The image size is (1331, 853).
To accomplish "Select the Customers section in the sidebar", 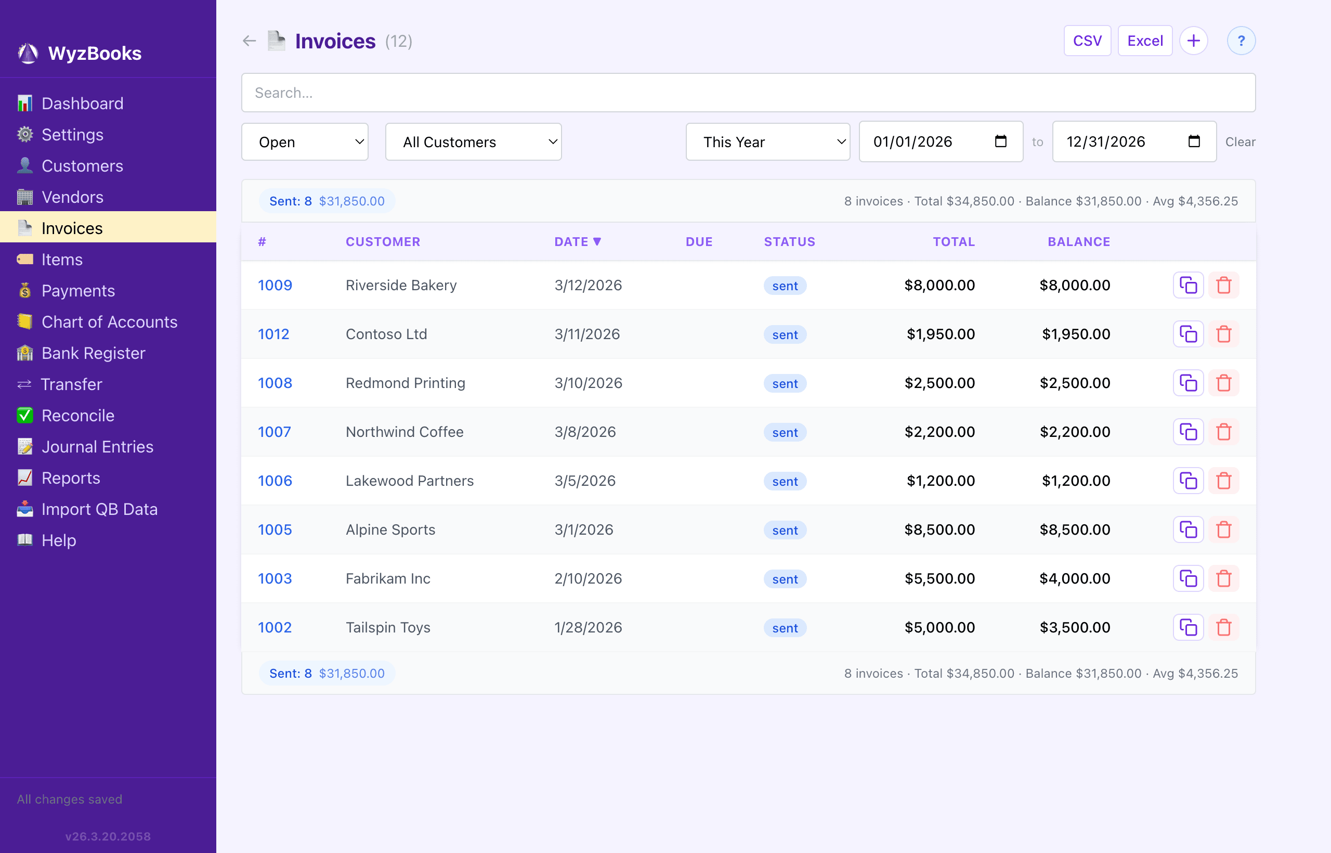I will pos(83,165).
